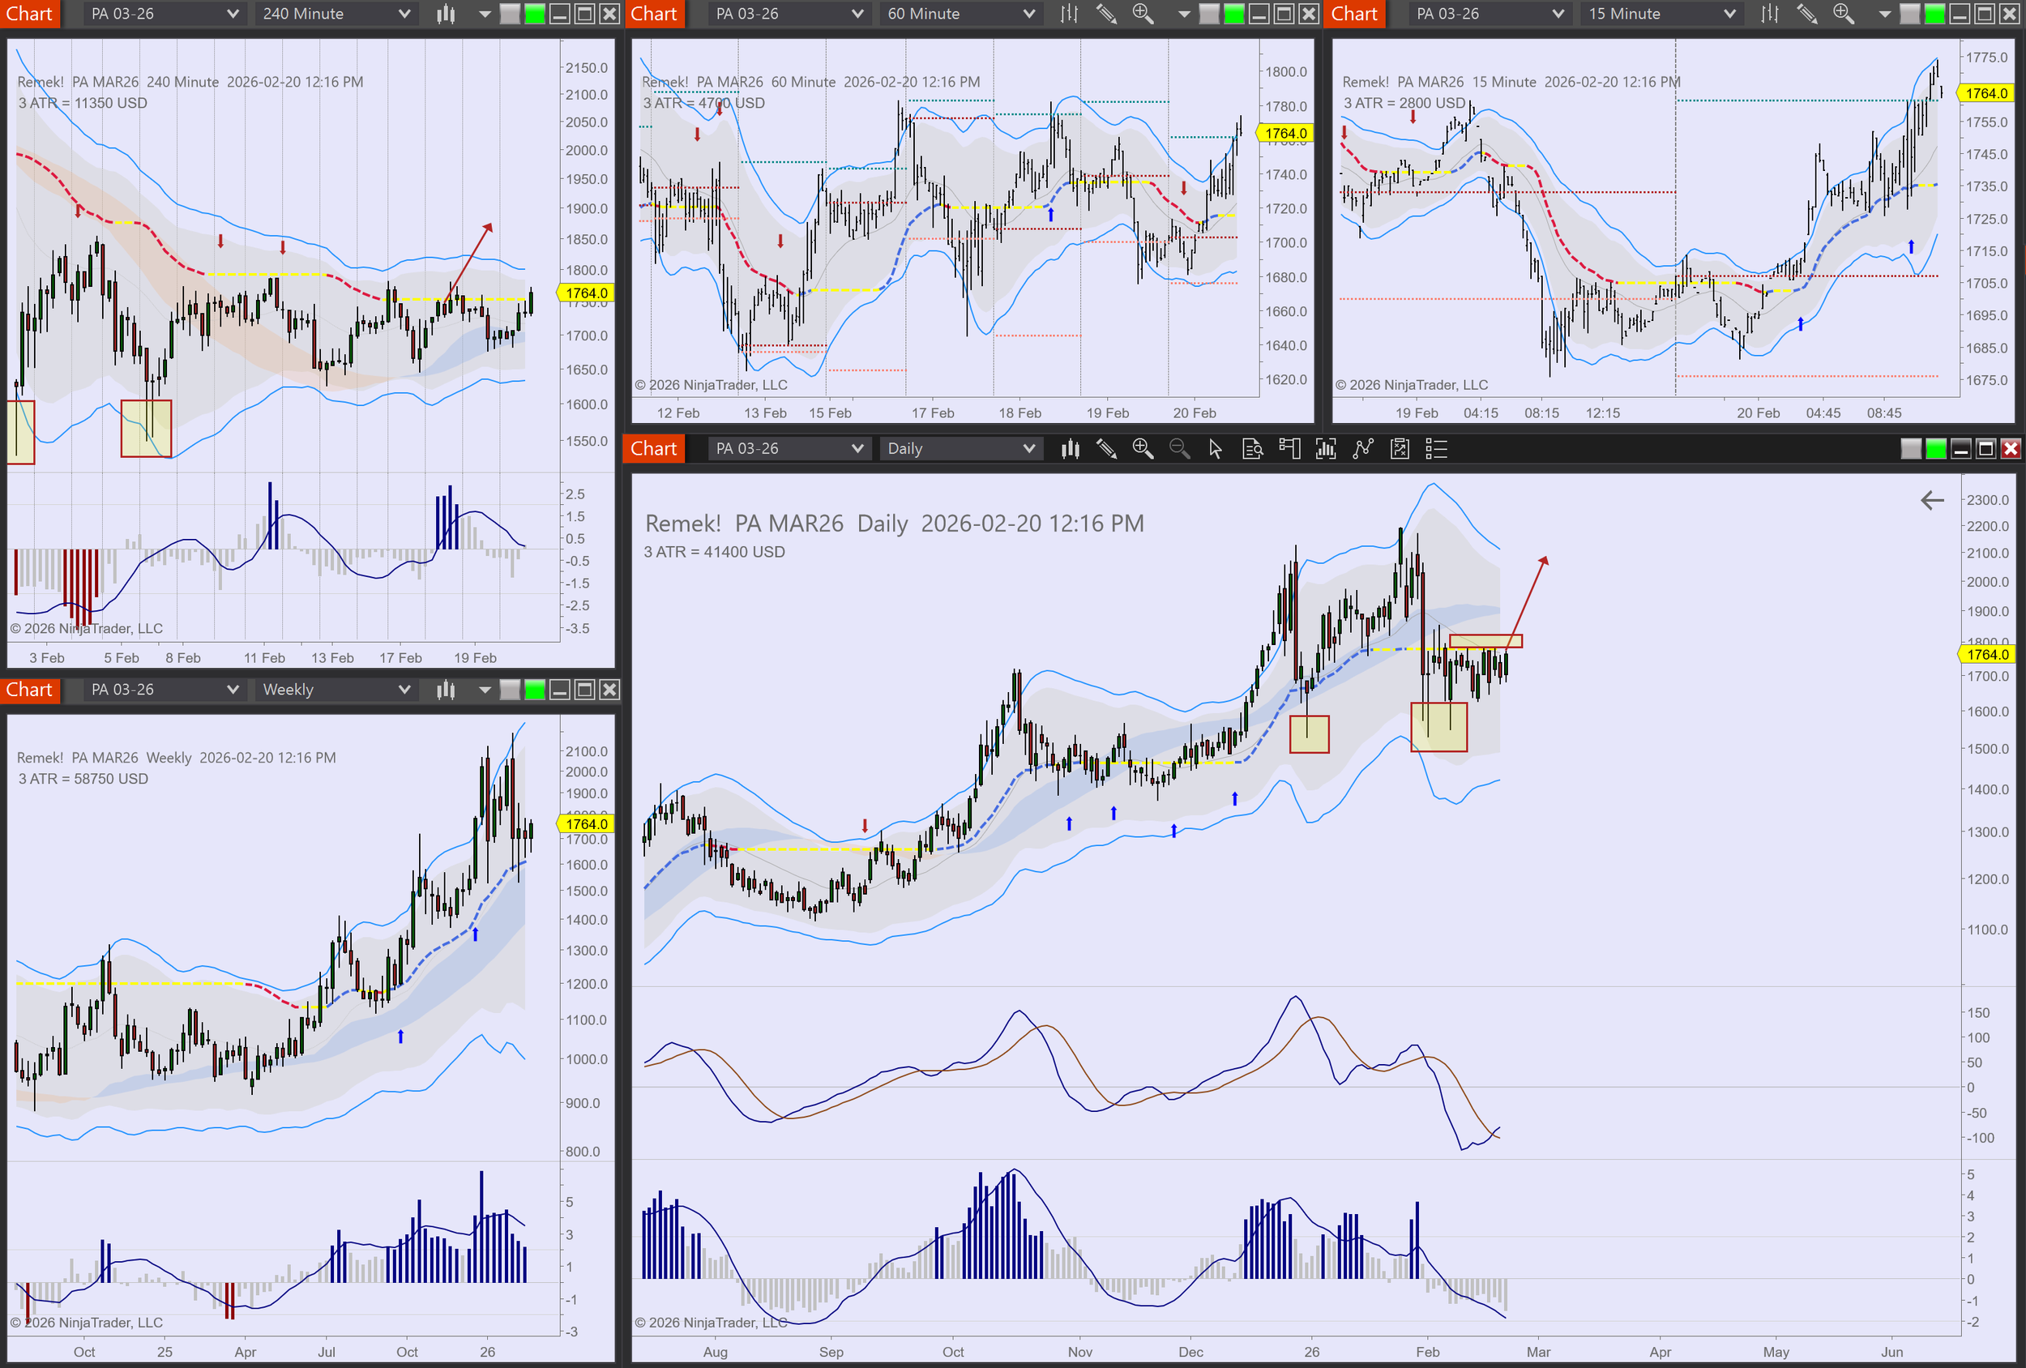Click the 1764.0 price marker on Daily chart
2026x1368 pixels.
click(x=1987, y=655)
